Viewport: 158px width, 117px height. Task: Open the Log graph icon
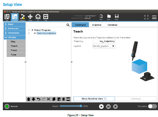46,17
